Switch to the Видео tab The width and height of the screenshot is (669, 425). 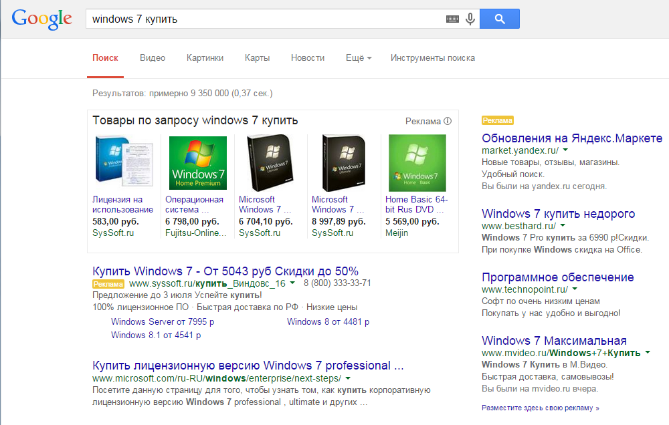coord(153,58)
